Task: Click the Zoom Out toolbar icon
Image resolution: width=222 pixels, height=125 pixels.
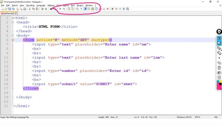Action: click(x=64, y=9)
